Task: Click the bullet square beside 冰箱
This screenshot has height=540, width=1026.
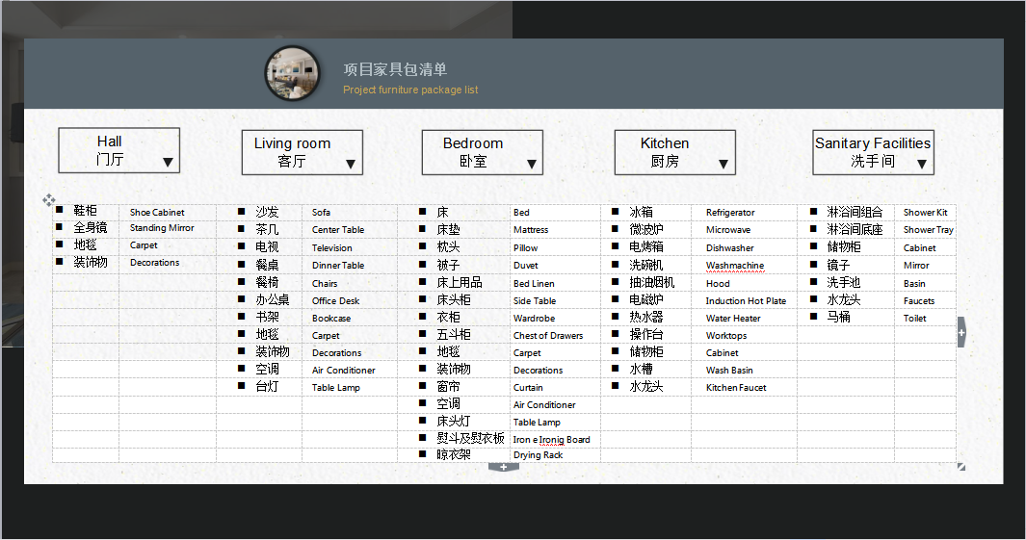Action: coord(617,211)
